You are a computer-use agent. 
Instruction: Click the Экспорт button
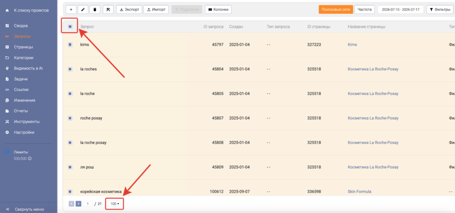(x=129, y=9)
